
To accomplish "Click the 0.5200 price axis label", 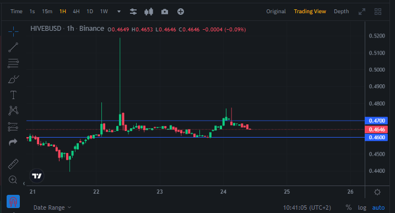I will coord(377,36).
